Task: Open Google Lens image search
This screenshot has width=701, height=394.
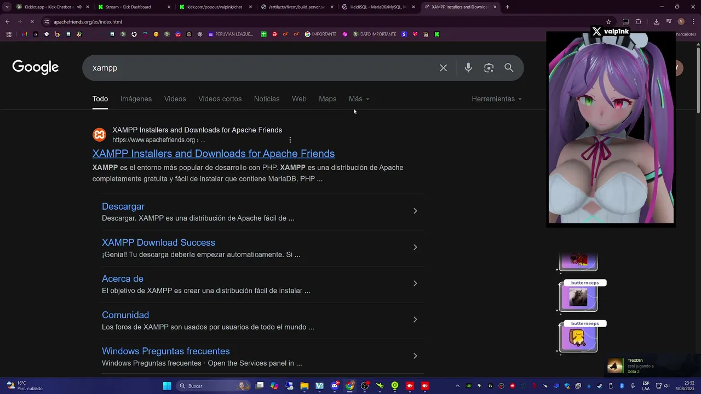Action: [489, 68]
